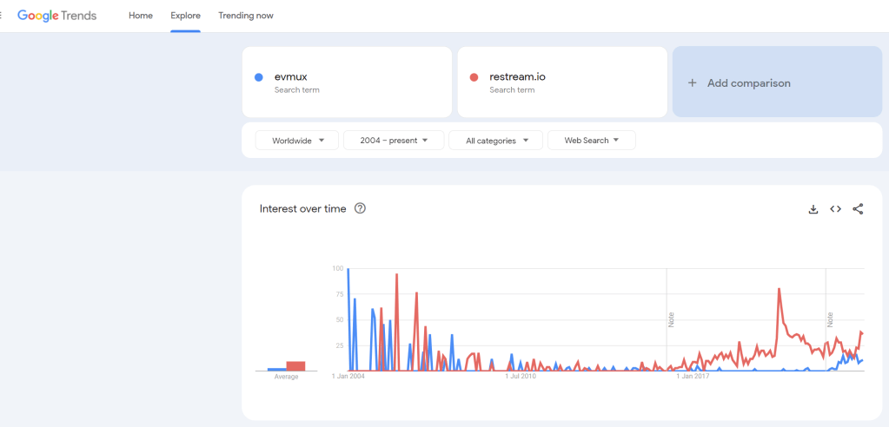Share the Interest over time chart

(x=858, y=209)
